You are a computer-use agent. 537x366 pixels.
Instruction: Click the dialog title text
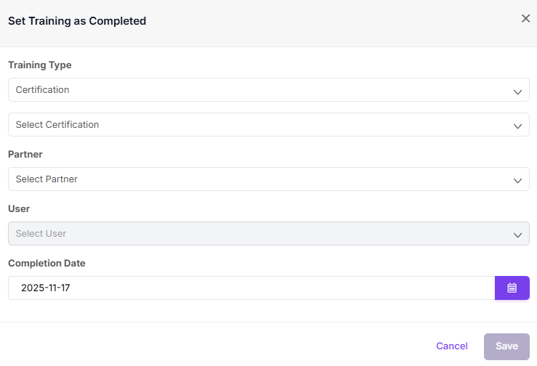pyautogui.click(x=77, y=21)
